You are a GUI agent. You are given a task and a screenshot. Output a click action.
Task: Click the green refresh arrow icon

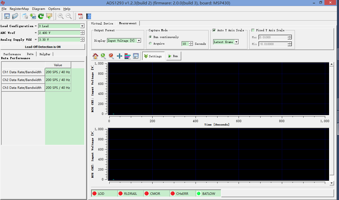coord(41,16)
